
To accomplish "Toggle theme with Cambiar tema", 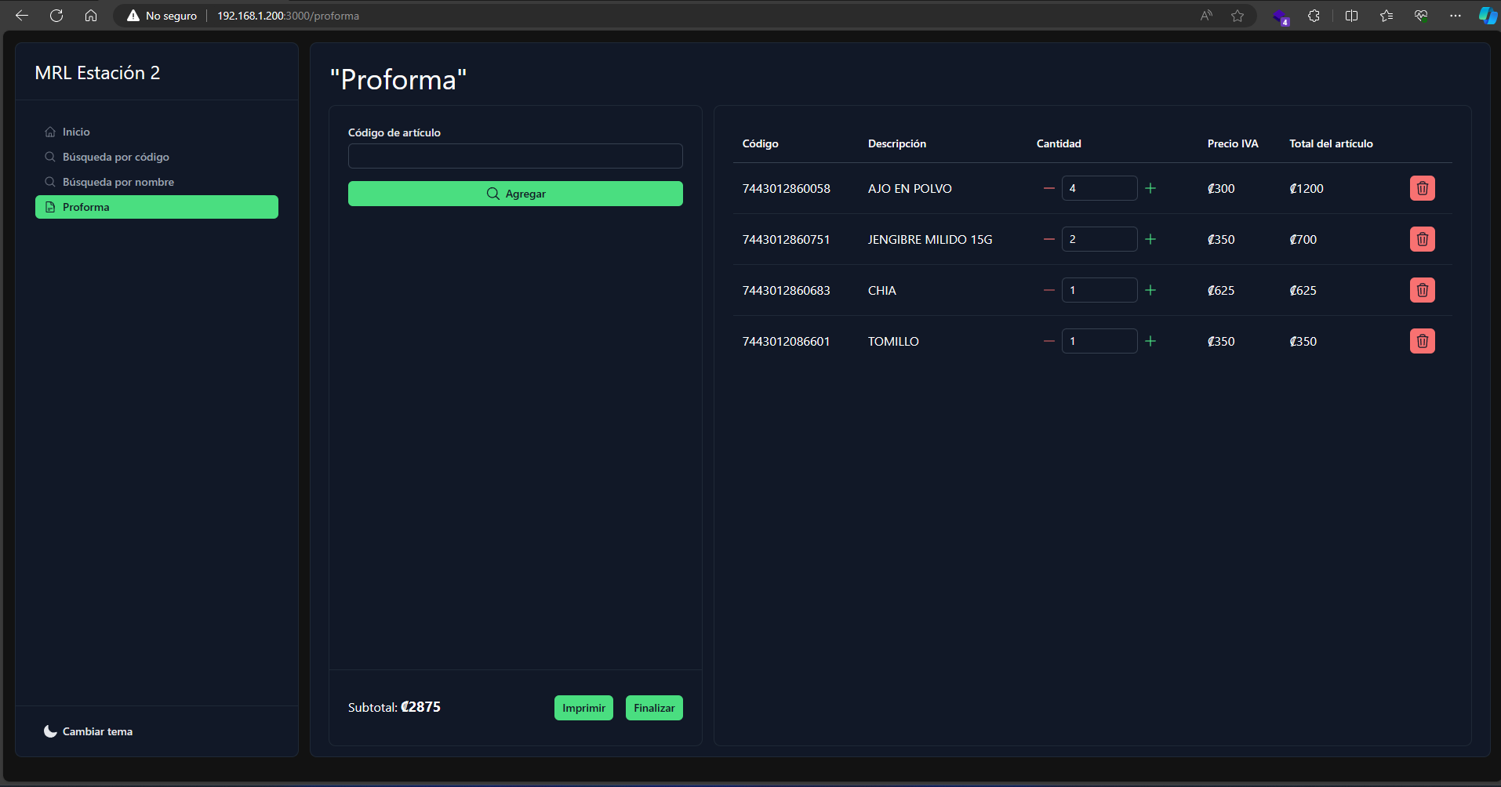I will point(88,731).
